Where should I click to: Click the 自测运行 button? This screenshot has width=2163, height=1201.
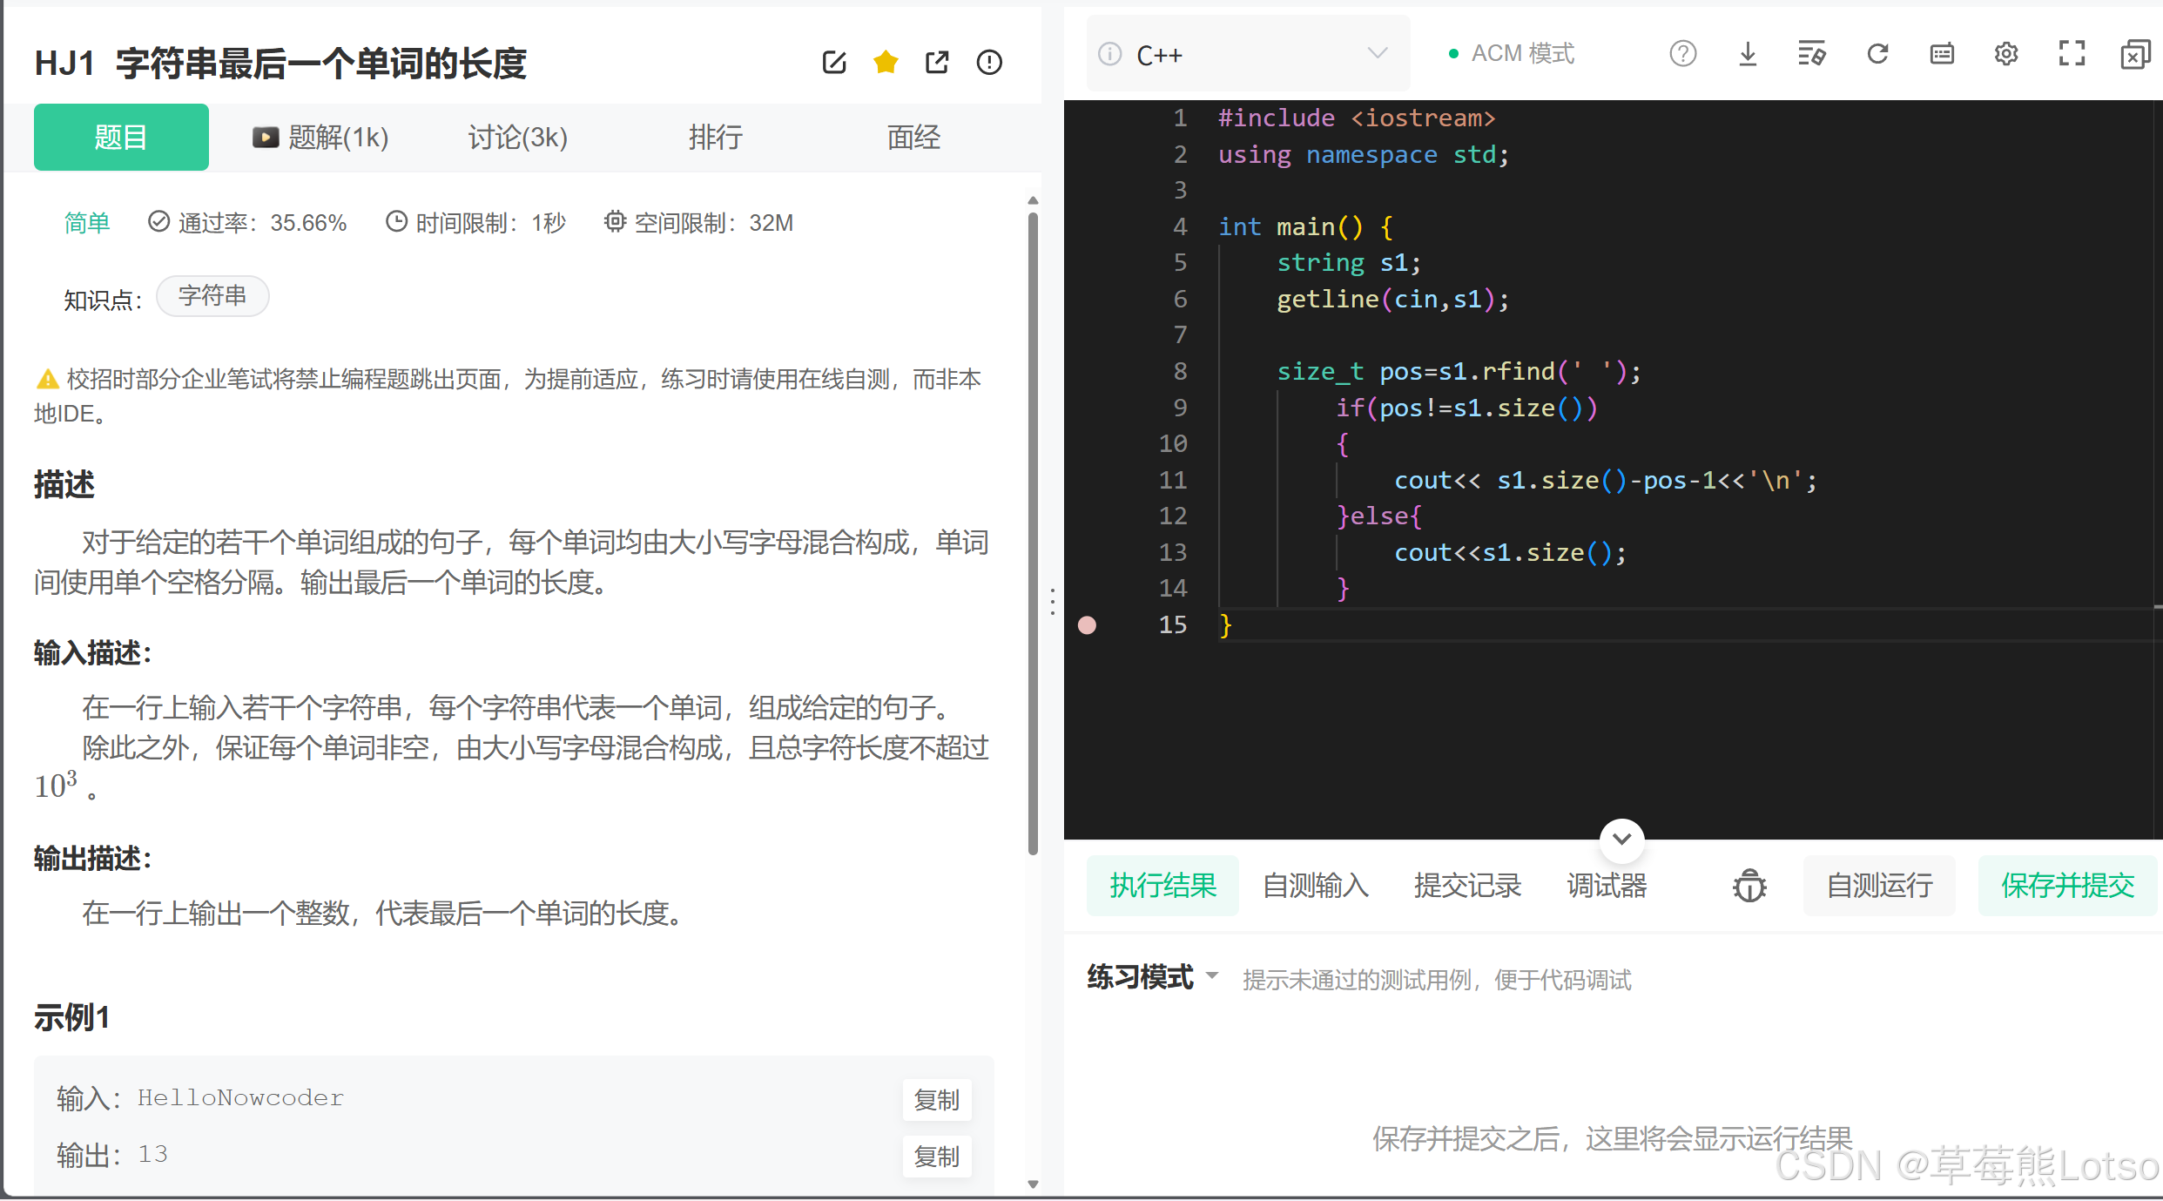click(x=1879, y=886)
